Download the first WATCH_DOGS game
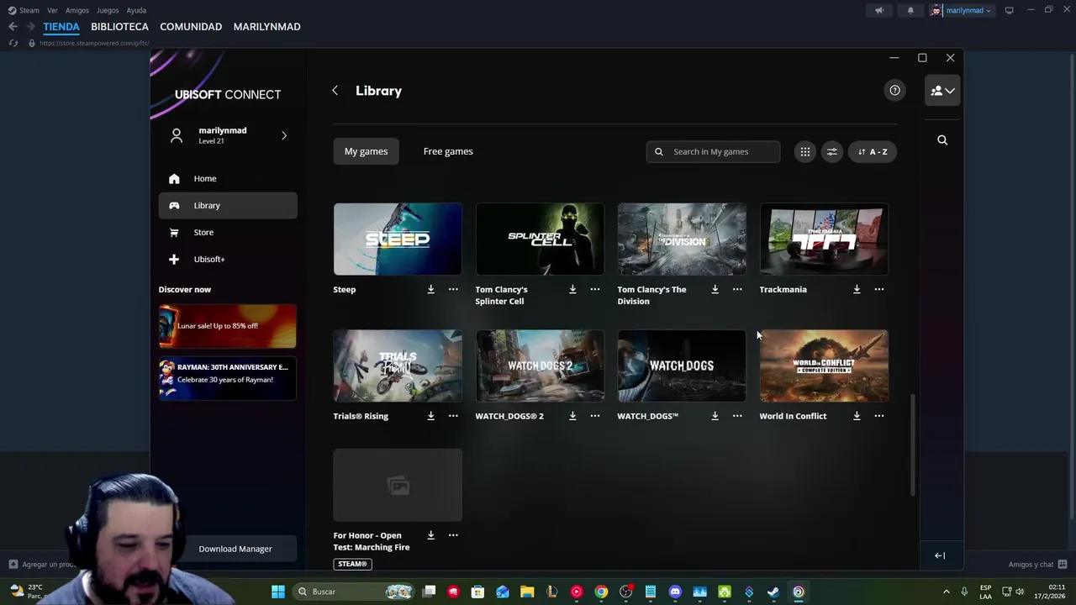 pos(715,416)
